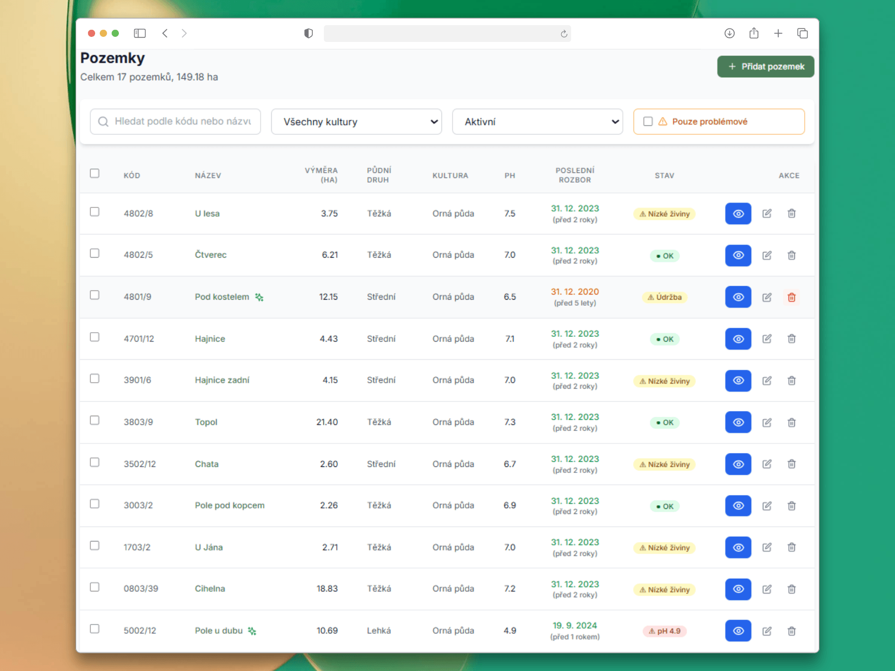Expand the Aktivní status dropdown
Image resolution: width=895 pixels, height=671 pixels.
pyautogui.click(x=537, y=122)
